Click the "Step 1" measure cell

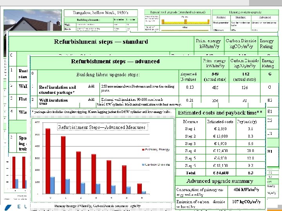tap(190, 129)
